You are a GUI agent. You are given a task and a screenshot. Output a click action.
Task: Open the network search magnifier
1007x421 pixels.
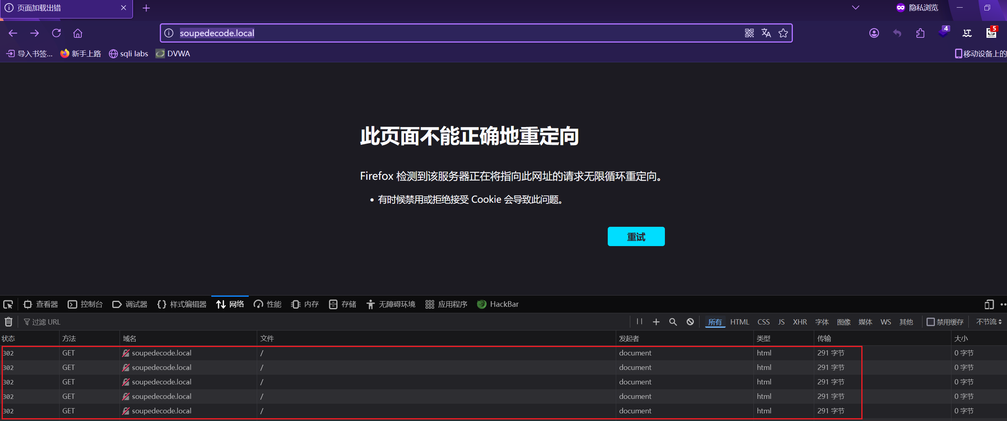pos(673,322)
